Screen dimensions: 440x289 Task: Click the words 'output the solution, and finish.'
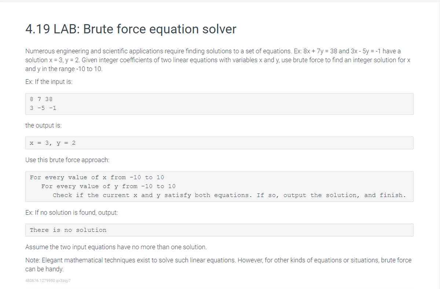[x=345, y=195]
